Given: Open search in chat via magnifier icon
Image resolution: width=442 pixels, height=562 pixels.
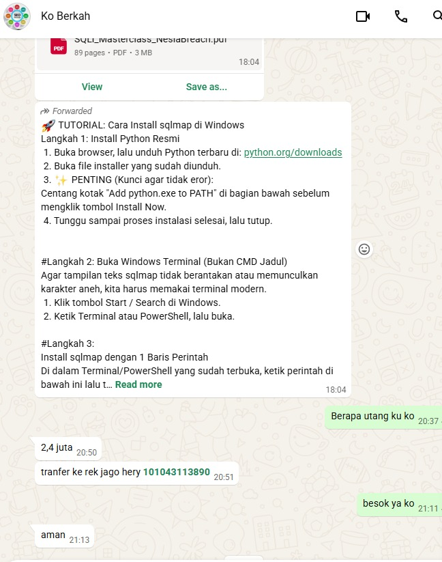Looking at the screenshot, I should (437, 16).
